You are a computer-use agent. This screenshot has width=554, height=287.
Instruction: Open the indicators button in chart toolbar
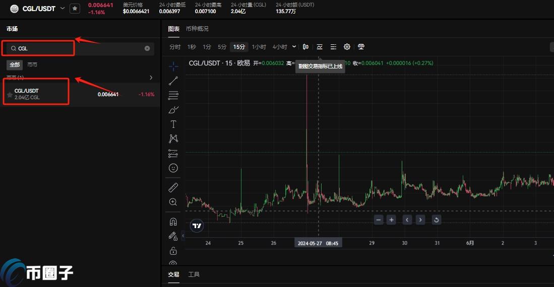[320, 47]
